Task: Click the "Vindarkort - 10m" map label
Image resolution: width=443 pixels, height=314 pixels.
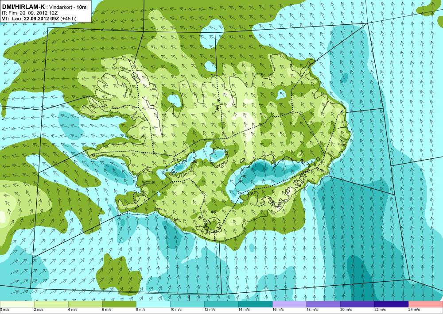Action: pyautogui.click(x=68, y=7)
